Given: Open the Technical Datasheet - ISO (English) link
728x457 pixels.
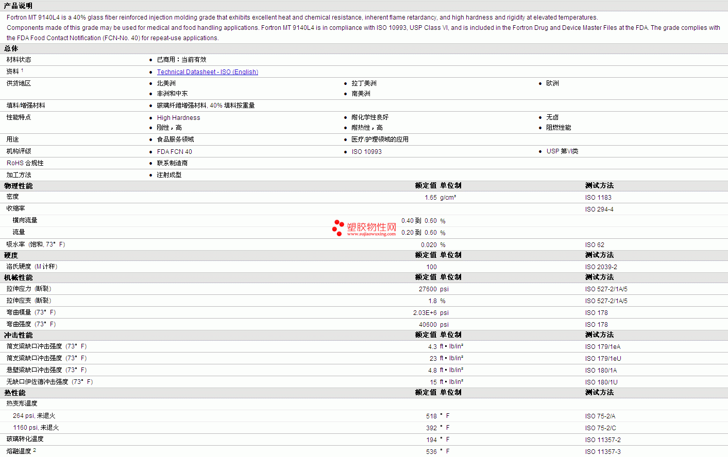Looking at the screenshot, I should [x=207, y=72].
